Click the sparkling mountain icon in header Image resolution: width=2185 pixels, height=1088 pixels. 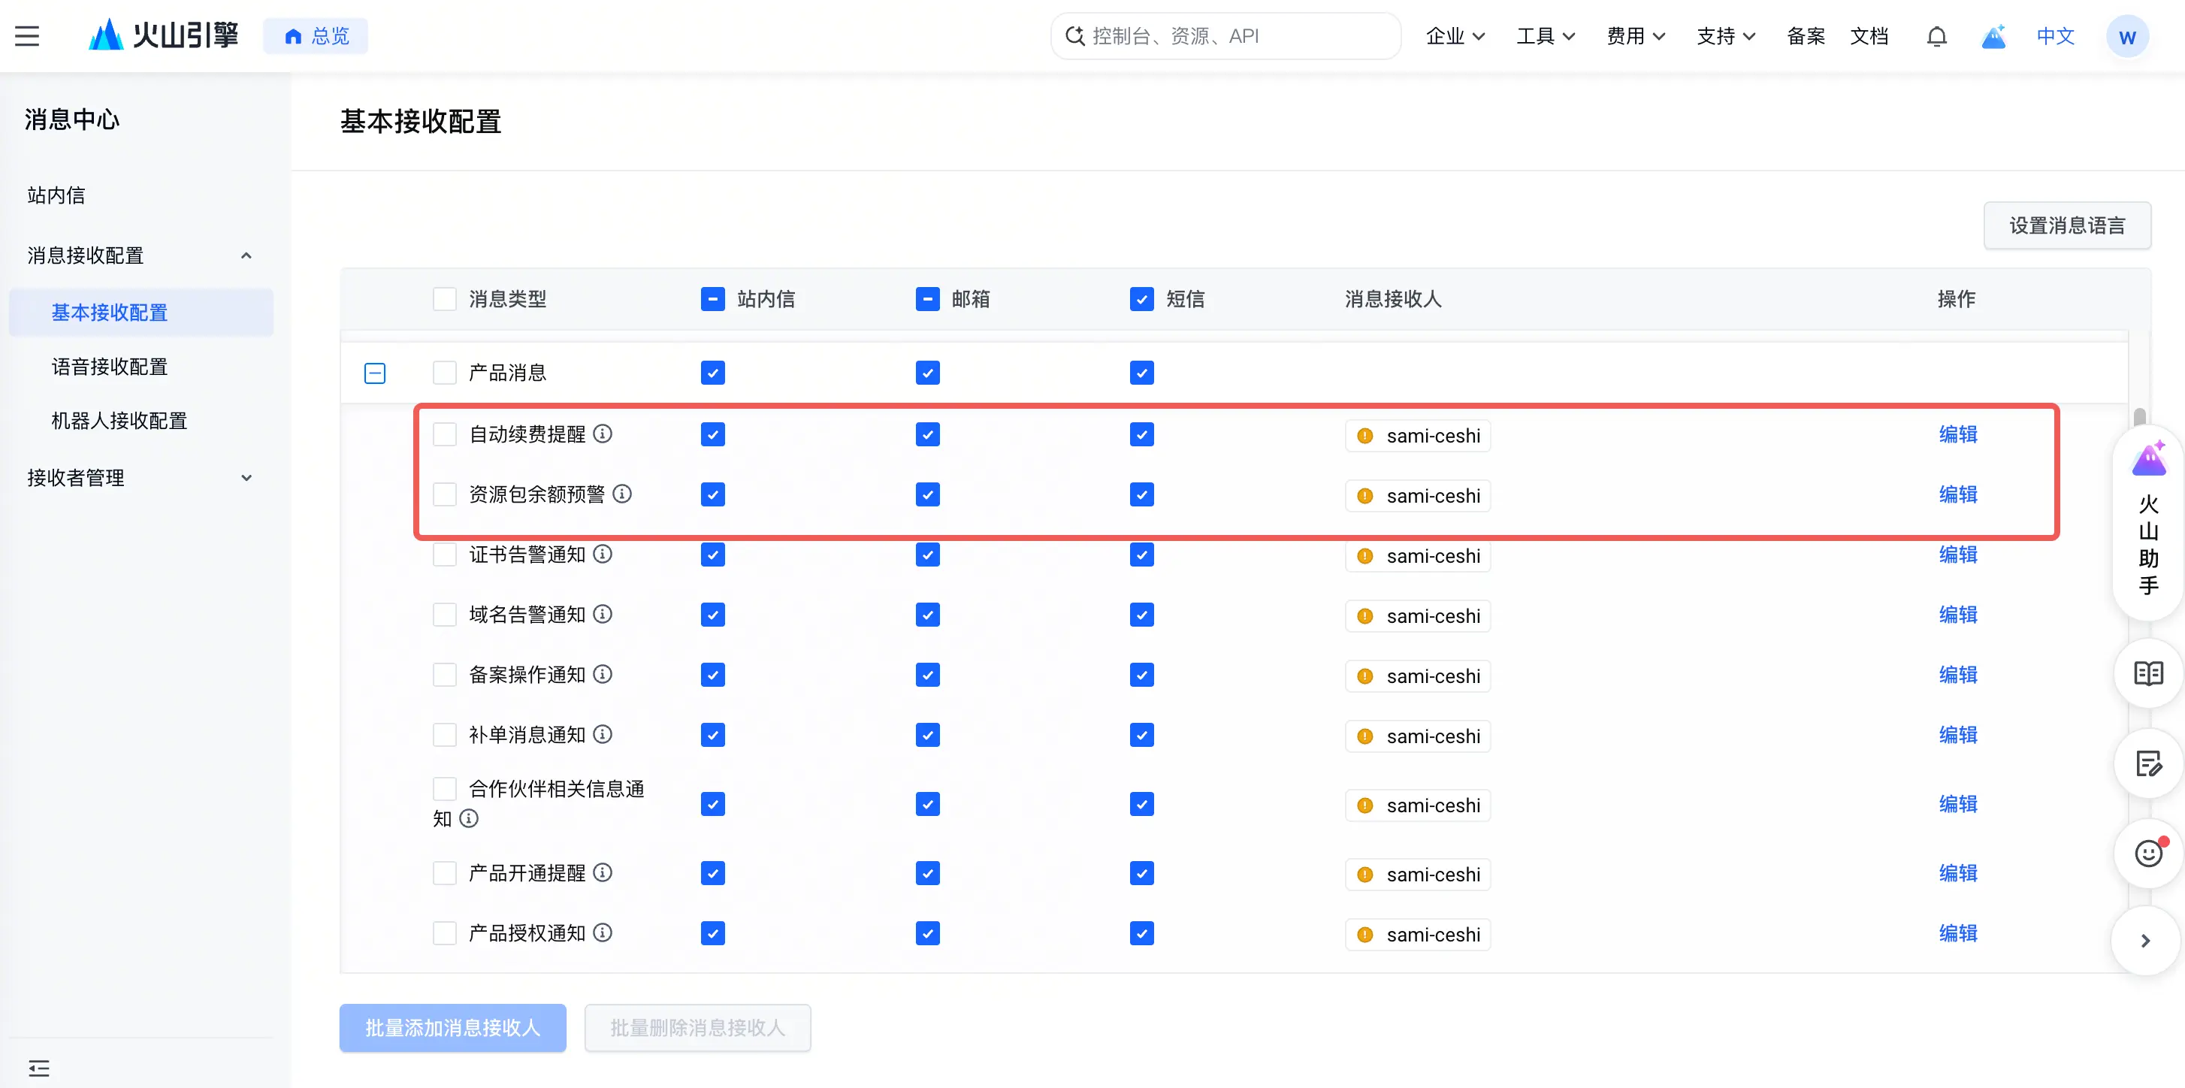point(1993,37)
